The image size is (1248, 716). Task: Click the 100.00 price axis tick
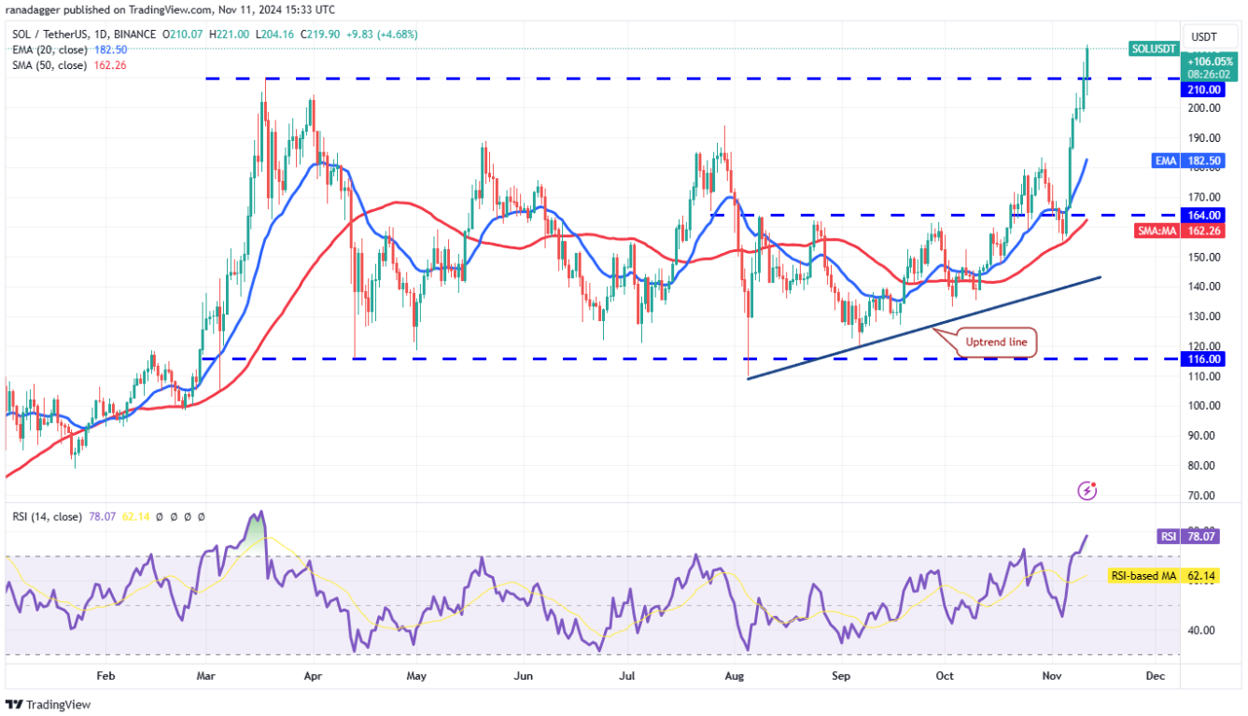pos(1203,405)
